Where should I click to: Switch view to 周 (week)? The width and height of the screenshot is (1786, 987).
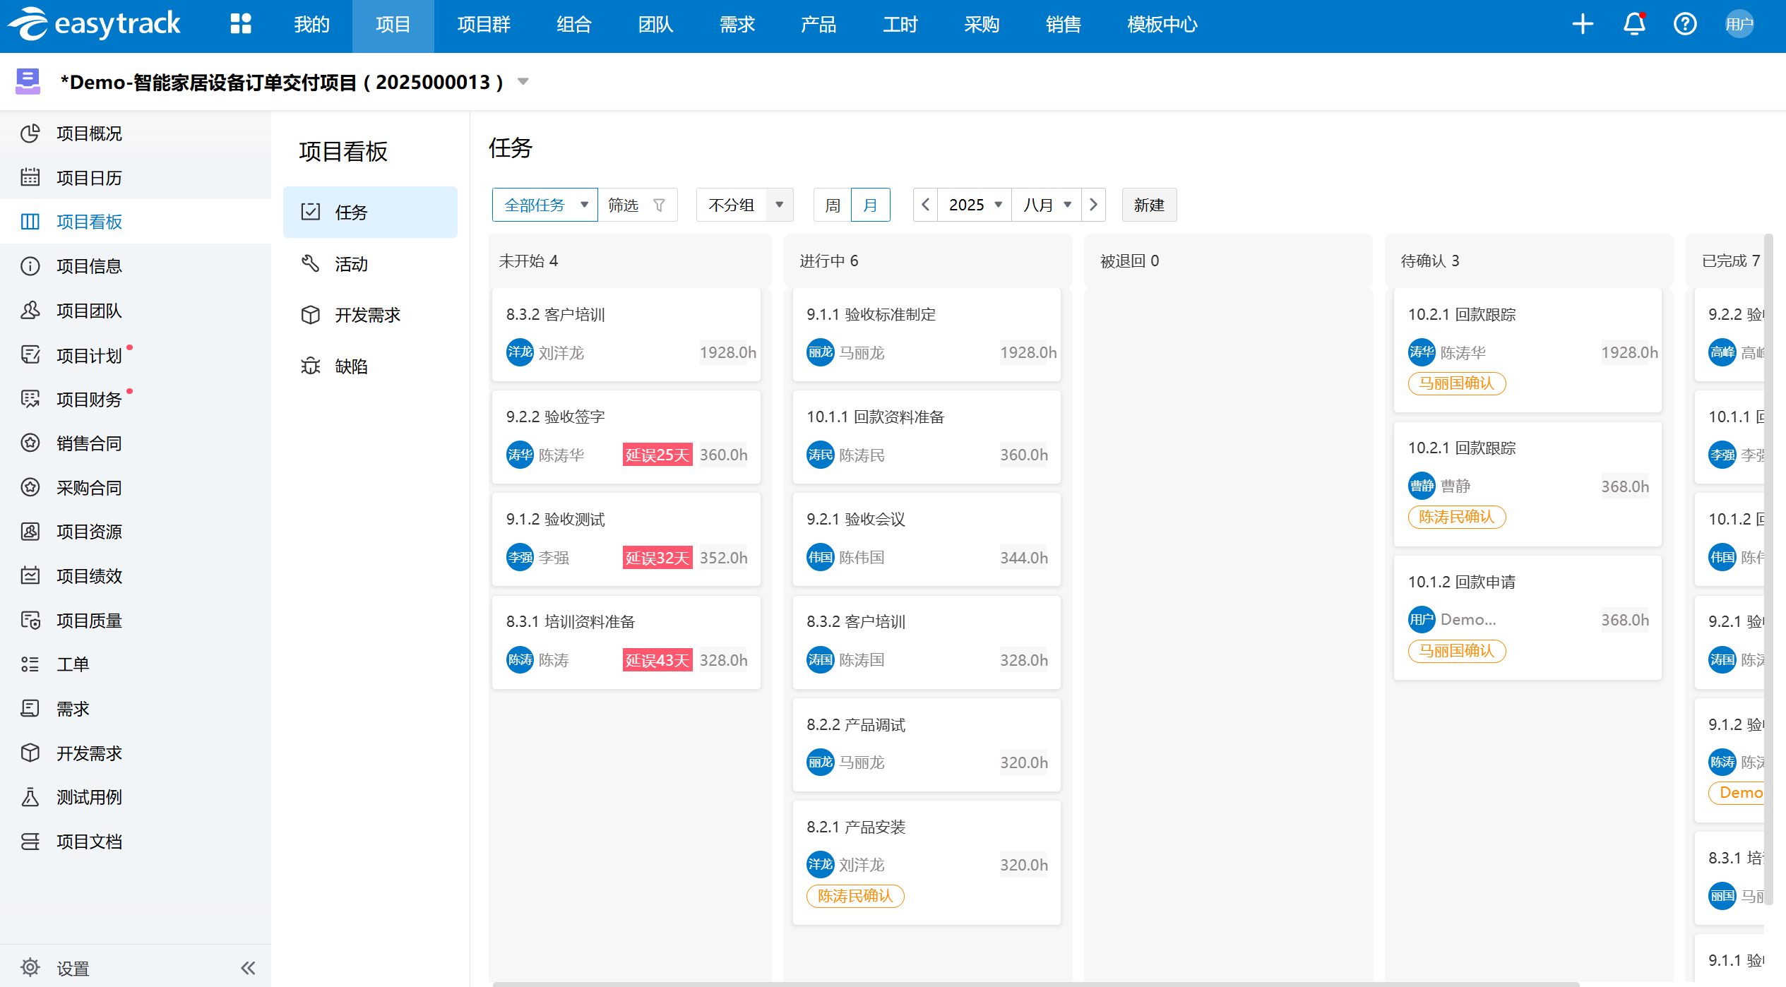tap(833, 205)
